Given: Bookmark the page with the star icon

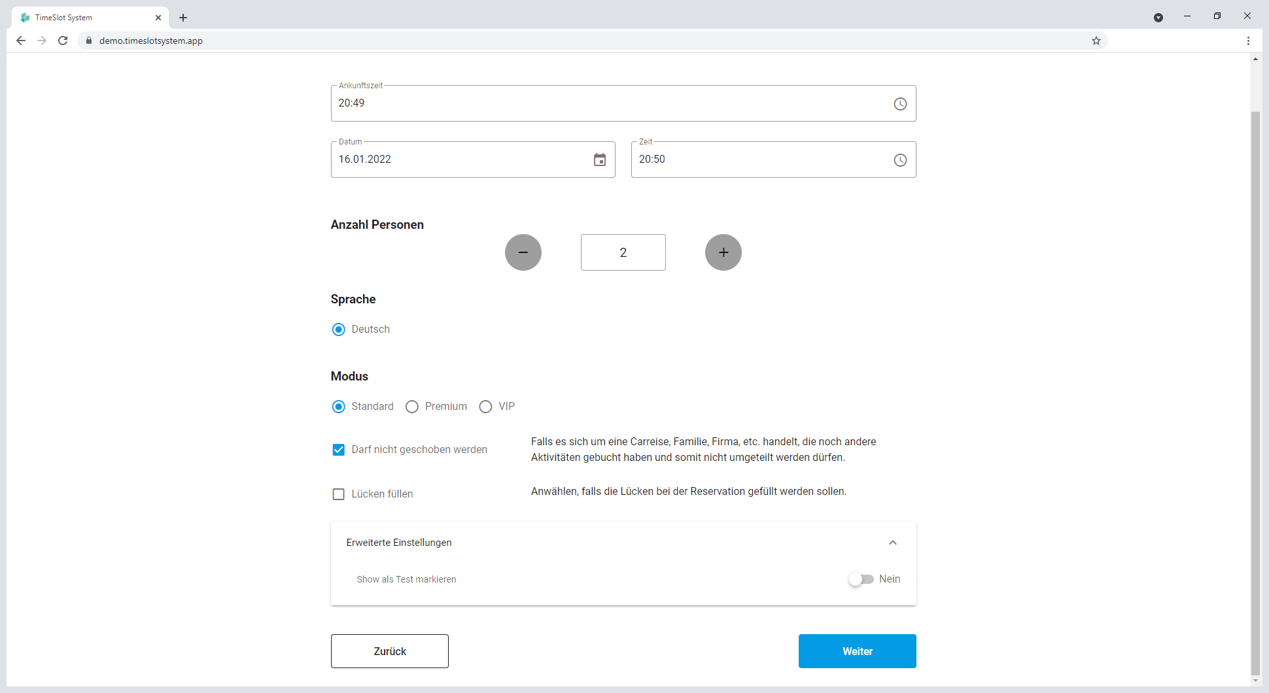Looking at the screenshot, I should 1096,41.
